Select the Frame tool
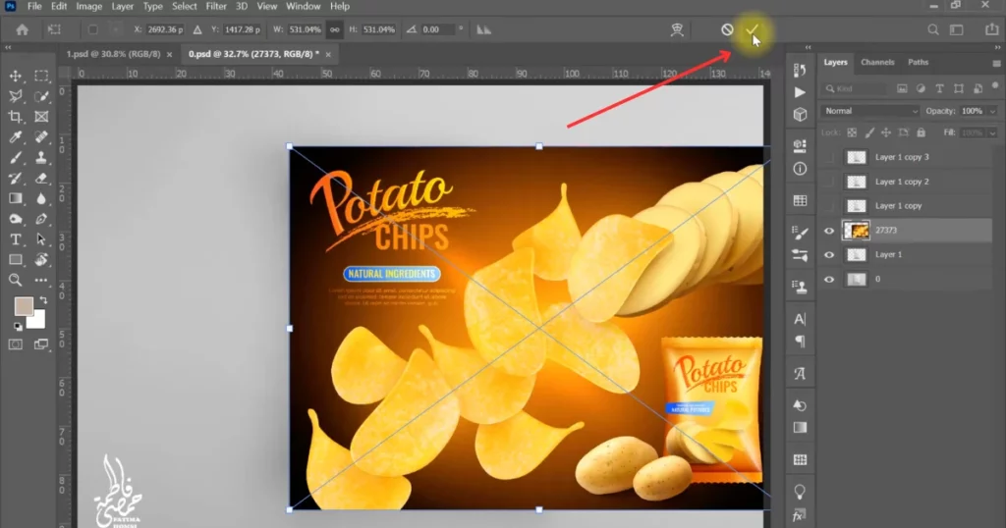 [41, 117]
